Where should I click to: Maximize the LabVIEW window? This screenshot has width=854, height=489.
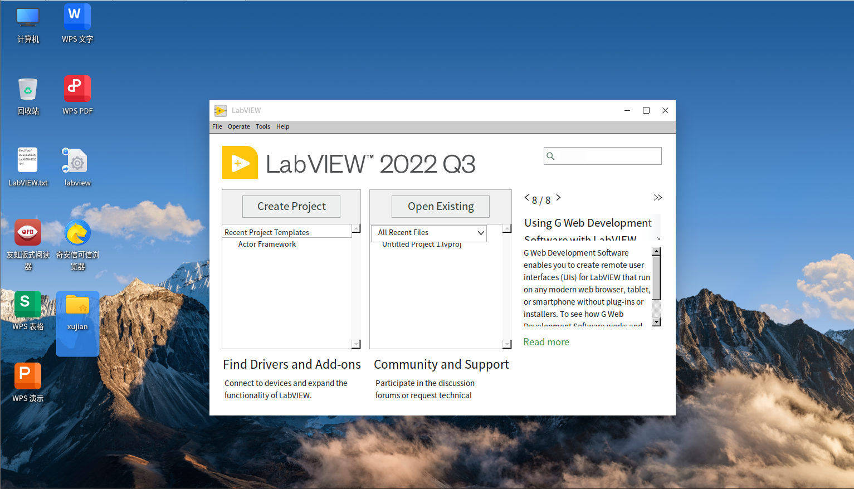(x=646, y=110)
